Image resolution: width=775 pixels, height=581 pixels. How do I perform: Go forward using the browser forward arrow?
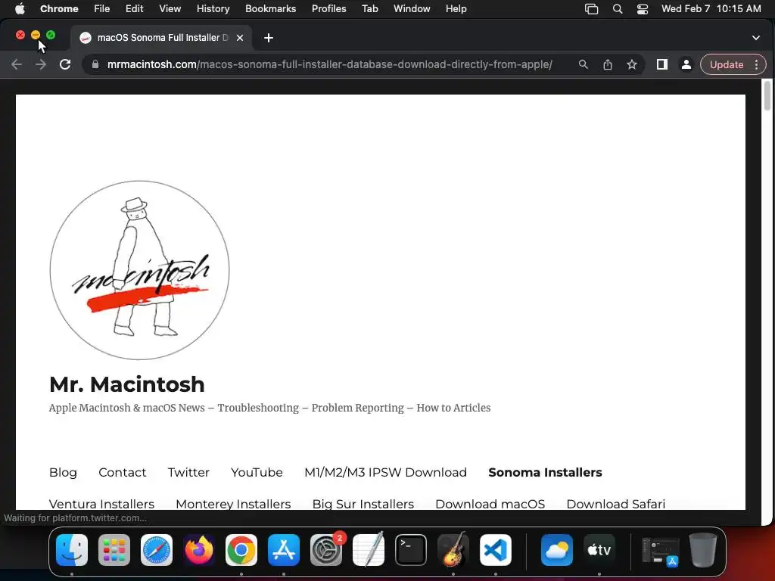tap(41, 65)
